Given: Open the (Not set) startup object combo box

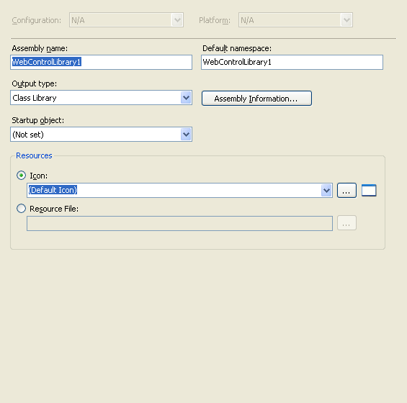Looking at the screenshot, I should coord(102,135).
